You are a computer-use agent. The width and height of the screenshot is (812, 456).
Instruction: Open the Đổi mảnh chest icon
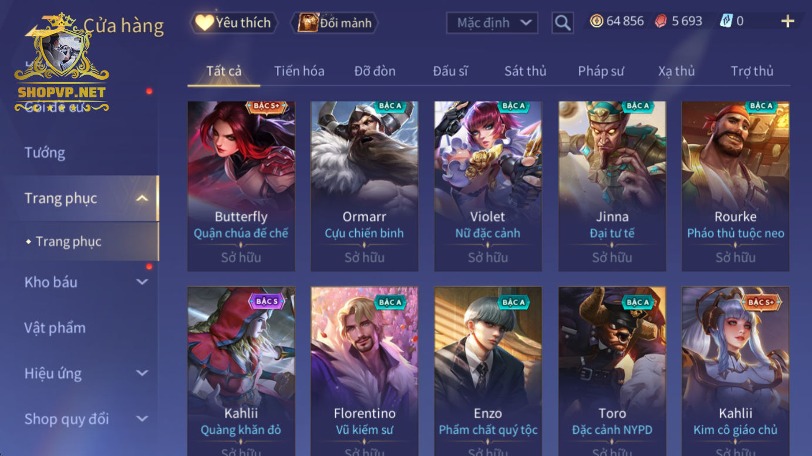308,23
